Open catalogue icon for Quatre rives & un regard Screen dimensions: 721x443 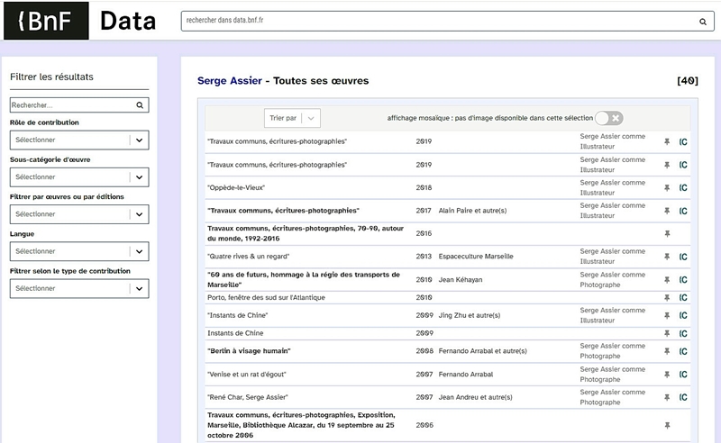(x=683, y=257)
